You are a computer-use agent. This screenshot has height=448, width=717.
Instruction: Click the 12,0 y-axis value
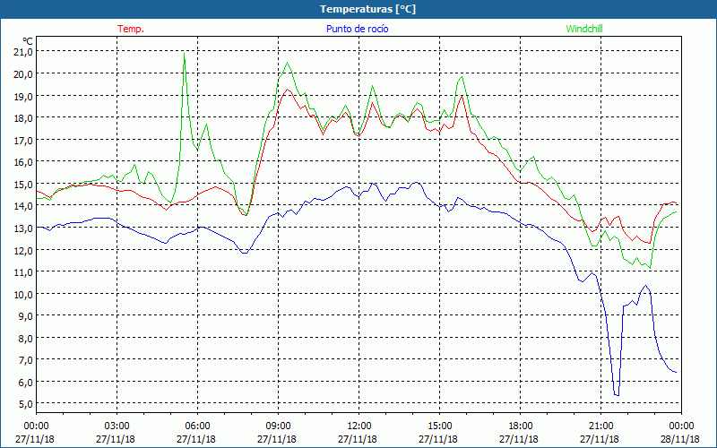pyautogui.click(x=23, y=251)
